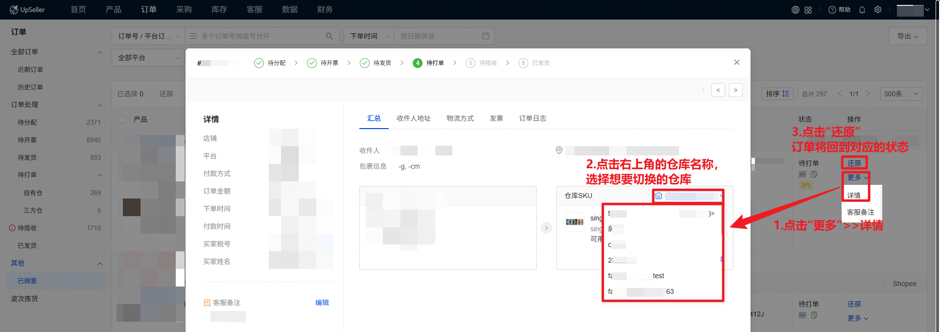Open settings via the gear icon

tap(878, 10)
